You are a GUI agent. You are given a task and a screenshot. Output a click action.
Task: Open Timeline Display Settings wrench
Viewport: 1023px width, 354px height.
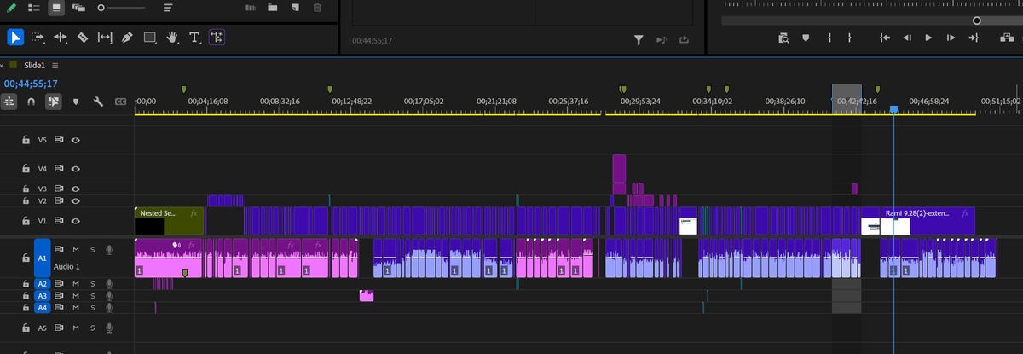tap(98, 102)
